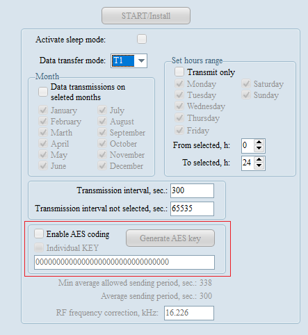Screen dimensions: 308x335
Task: Click the Transmission interval not selected field
Action: (192, 209)
